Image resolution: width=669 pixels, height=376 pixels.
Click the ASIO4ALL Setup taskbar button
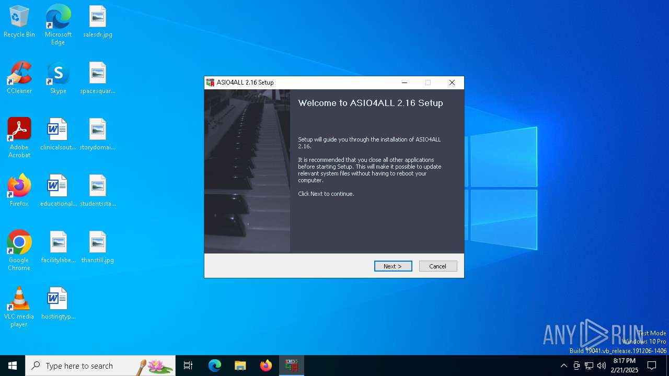[291, 366]
